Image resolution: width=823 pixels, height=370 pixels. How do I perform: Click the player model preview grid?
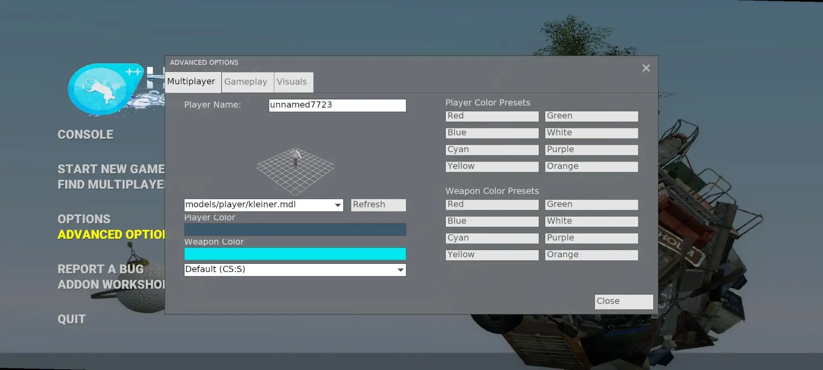[x=295, y=170]
